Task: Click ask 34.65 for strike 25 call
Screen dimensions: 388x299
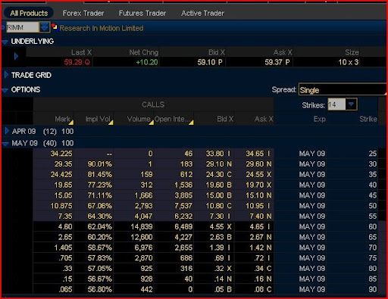Action: [255, 154]
